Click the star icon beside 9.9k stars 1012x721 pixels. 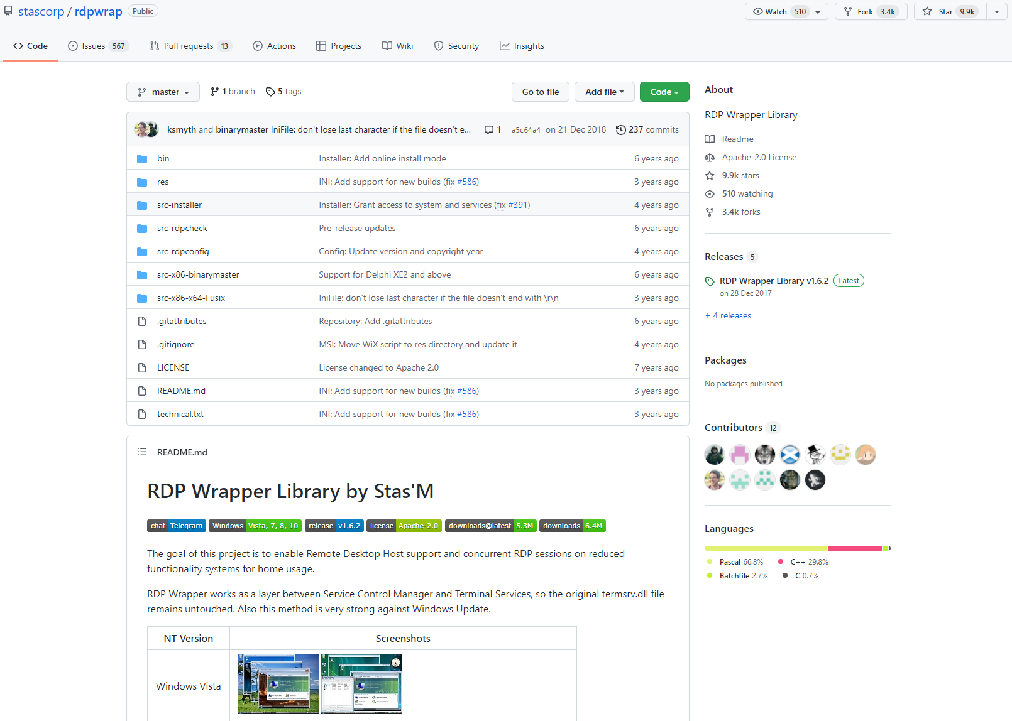(x=710, y=176)
